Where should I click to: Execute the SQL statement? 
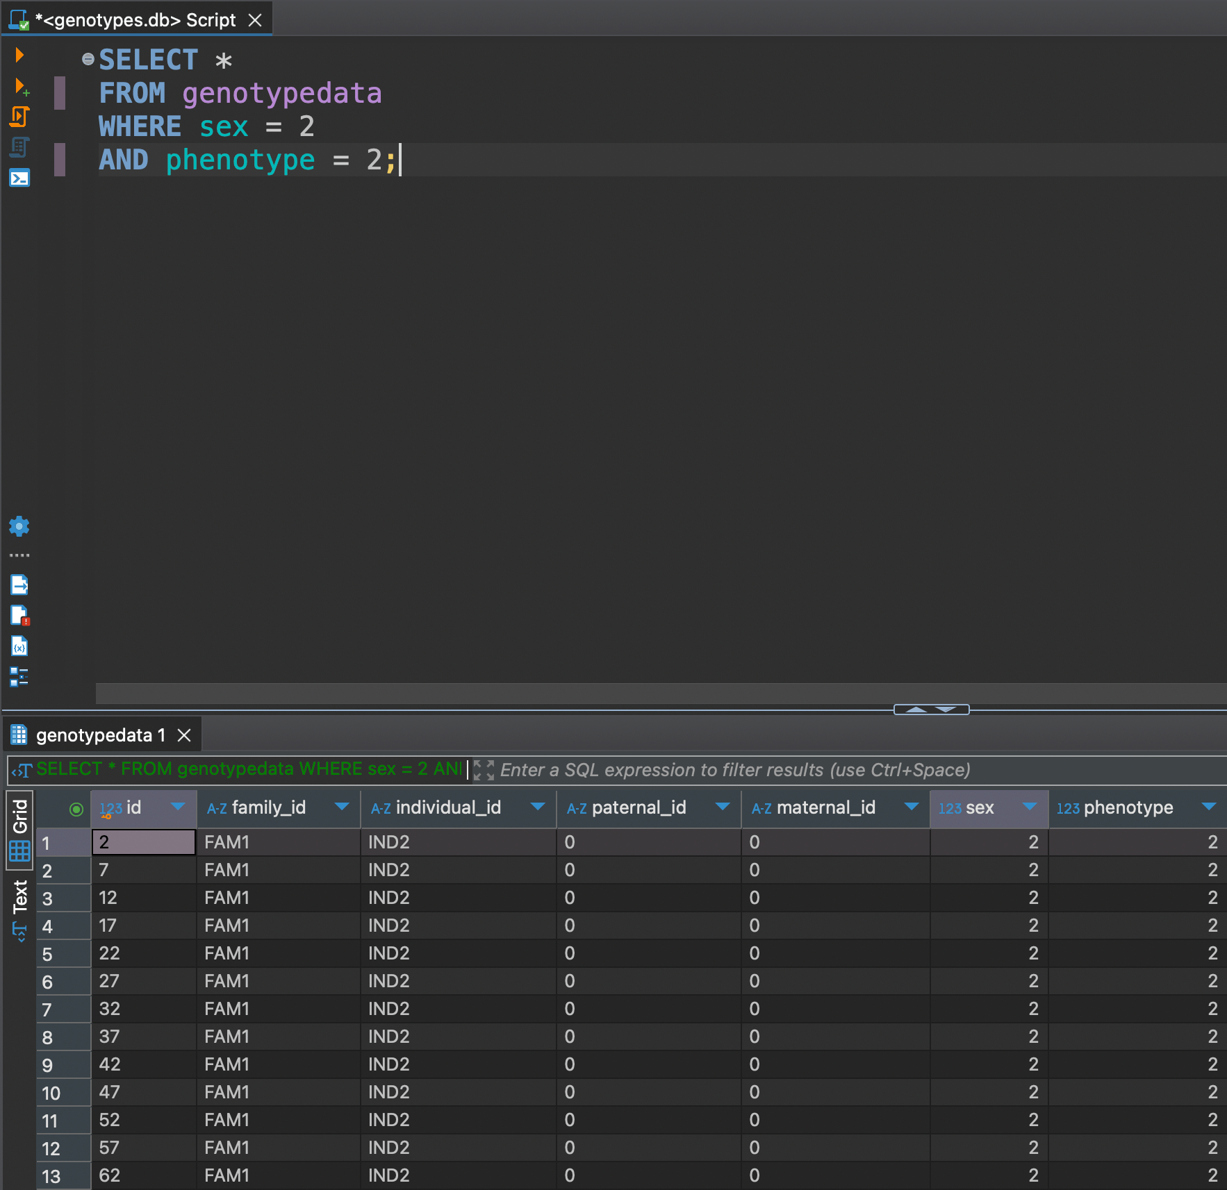(19, 55)
